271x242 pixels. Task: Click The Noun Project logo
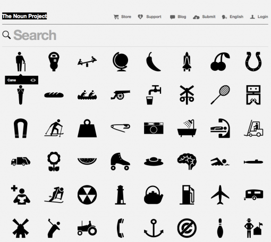click(24, 16)
